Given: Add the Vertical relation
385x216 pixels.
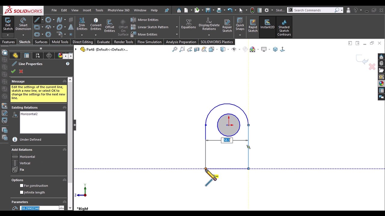Looking at the screenshot, I should (22, 163).
